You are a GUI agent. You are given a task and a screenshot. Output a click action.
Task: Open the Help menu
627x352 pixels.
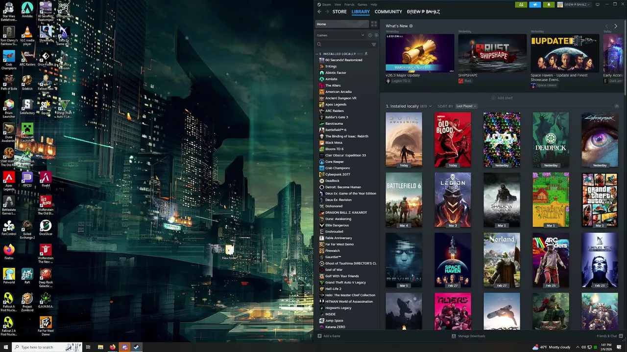pos(374,4)
